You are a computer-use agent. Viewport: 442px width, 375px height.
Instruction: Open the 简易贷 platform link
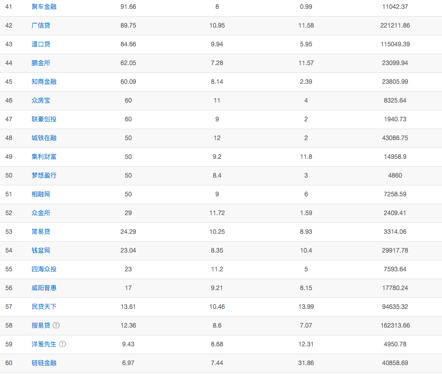[41, 231]
